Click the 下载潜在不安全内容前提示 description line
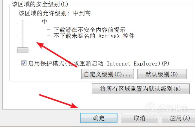195x127 pixels. 87,30
